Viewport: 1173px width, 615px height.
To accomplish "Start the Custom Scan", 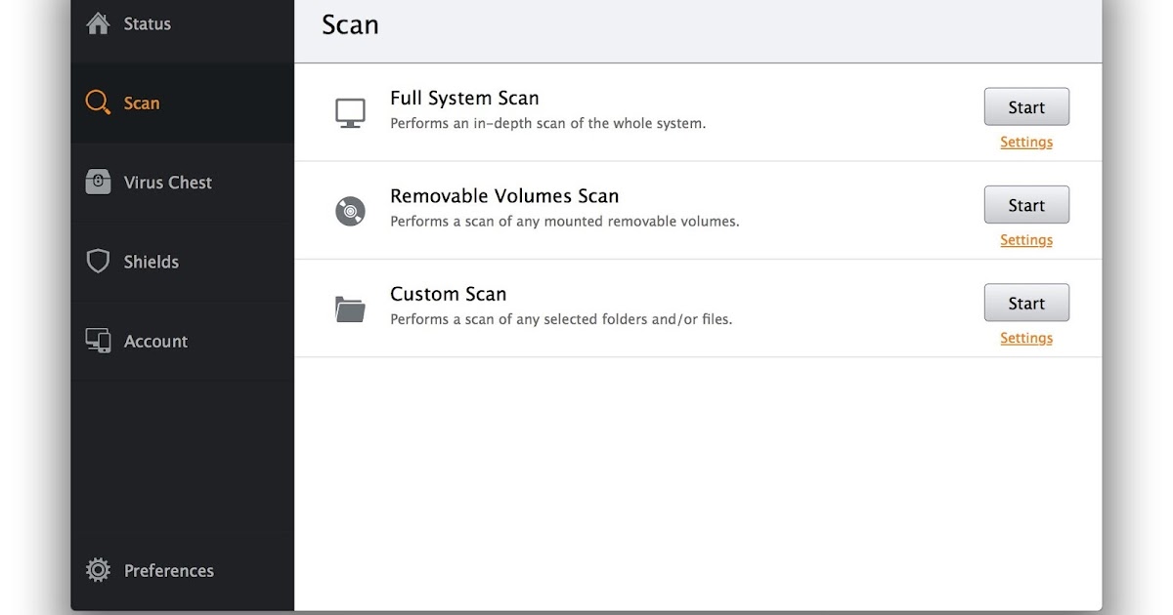I will 1026,304.
